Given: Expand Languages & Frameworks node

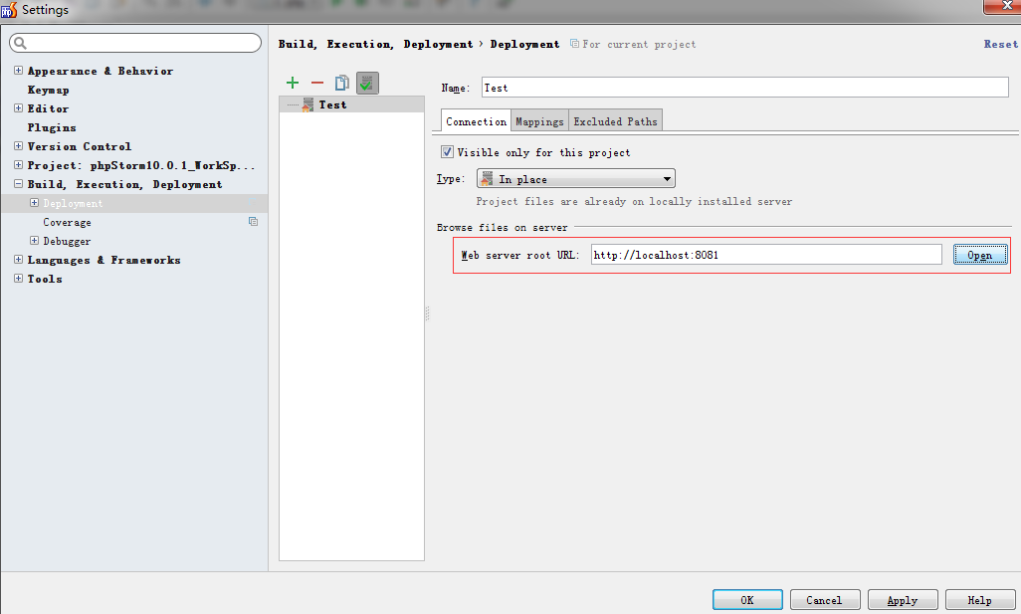Looking at the screenshot, I should 18,259.
